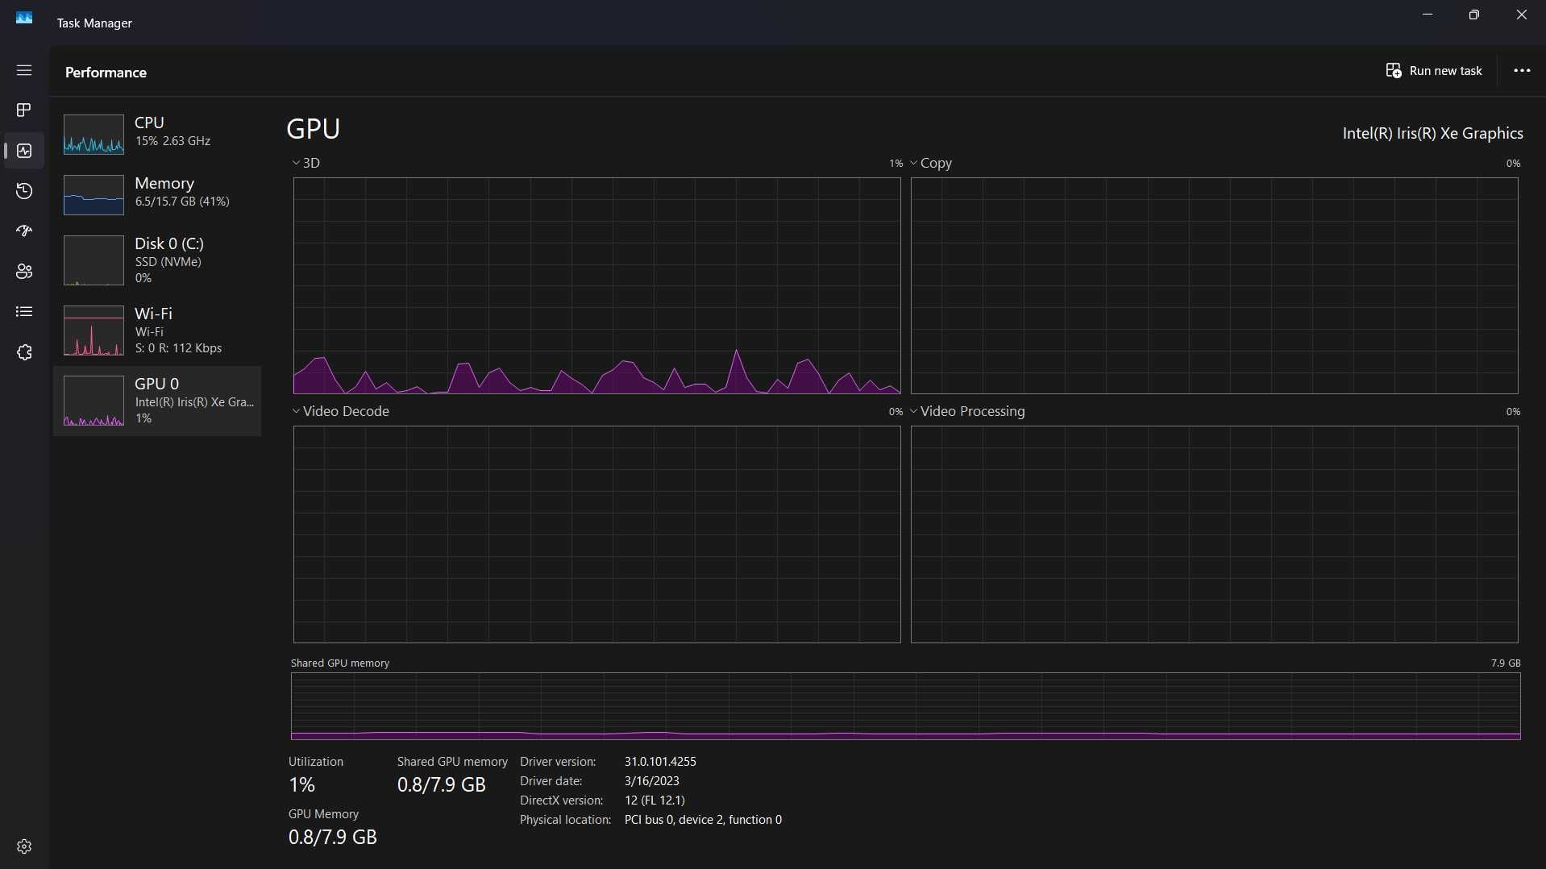Open the App history page icon

pos(24,191)
